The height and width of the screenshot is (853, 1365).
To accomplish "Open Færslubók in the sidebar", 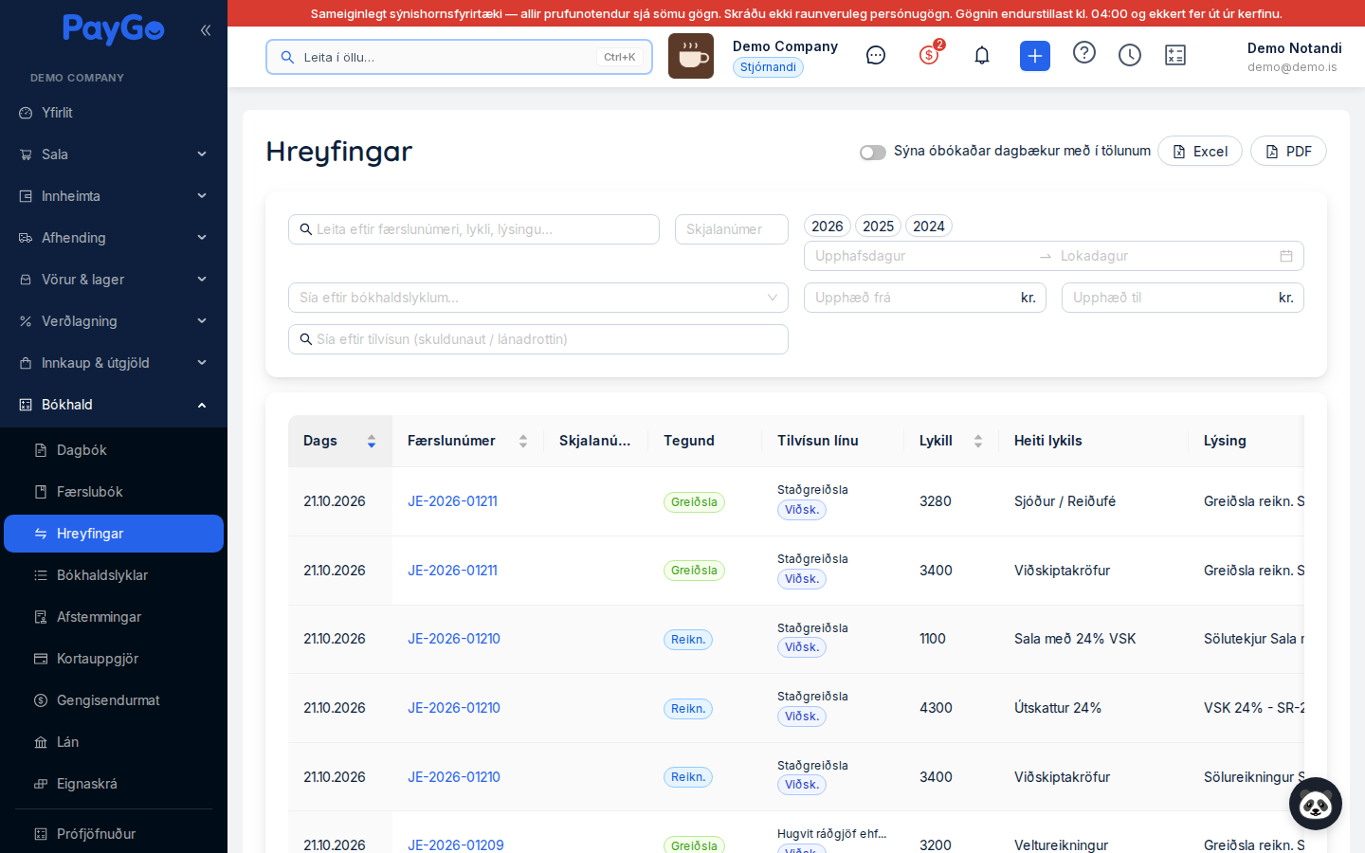I will click(114, 492).
